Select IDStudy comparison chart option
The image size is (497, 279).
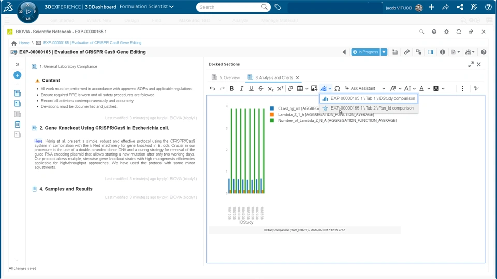(369, 98)
